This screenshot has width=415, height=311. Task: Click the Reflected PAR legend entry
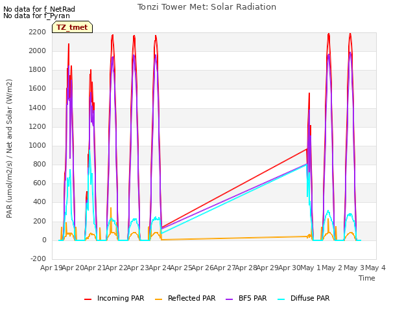185,298
